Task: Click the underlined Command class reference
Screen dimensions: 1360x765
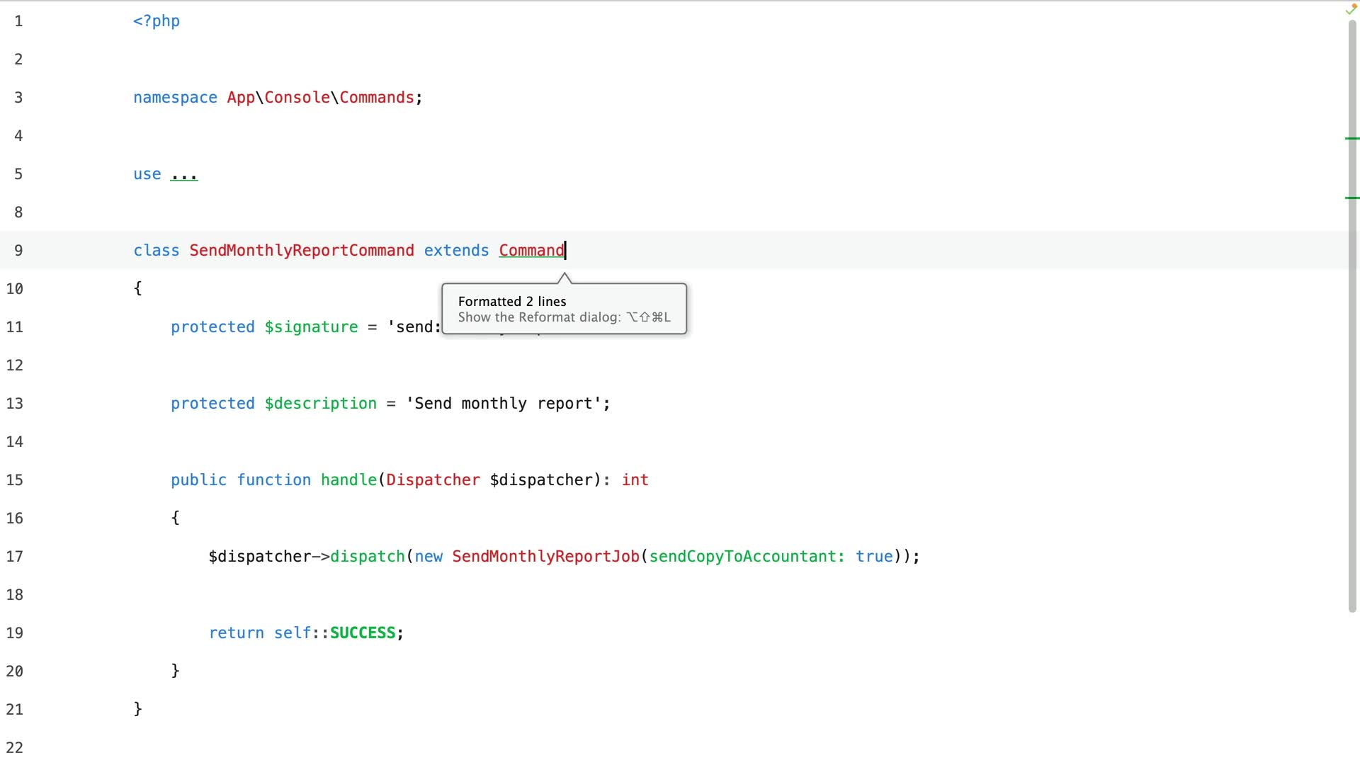Action: [x=531, y=251]
